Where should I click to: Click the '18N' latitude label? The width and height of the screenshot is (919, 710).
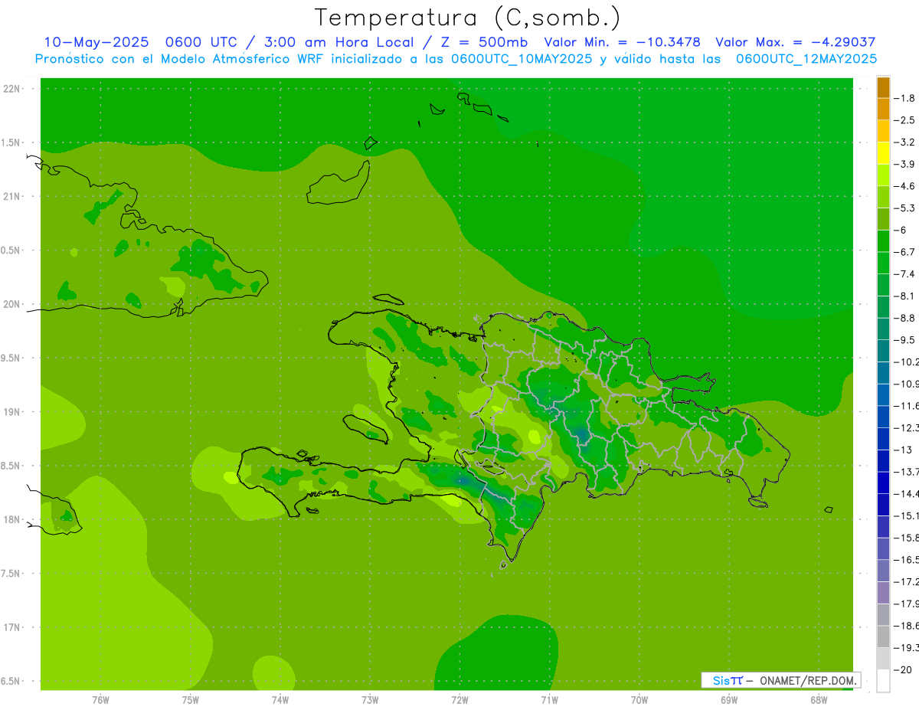pos(12,519)
